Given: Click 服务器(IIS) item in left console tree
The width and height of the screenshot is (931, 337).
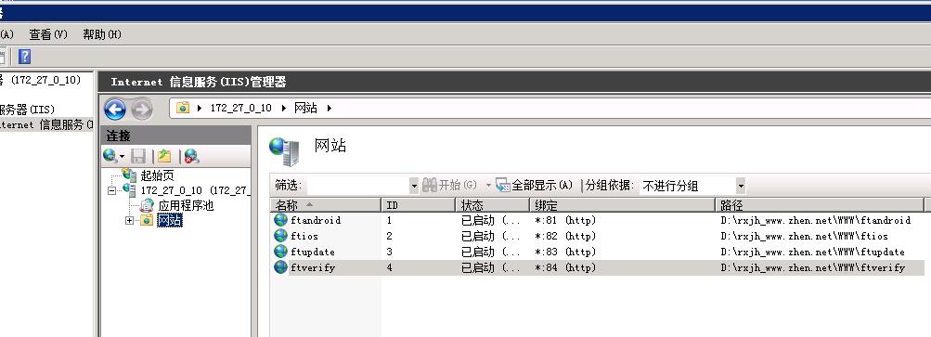Looking at the screenshot, I should (x=27, y=110).
